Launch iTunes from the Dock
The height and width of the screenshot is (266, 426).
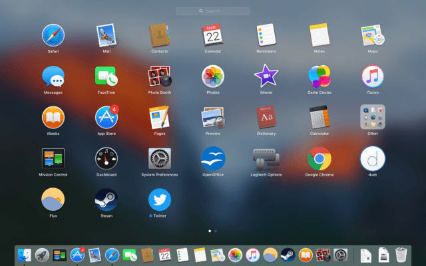[x=253, y=255]
